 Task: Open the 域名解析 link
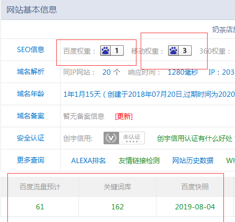click(31, 72)
